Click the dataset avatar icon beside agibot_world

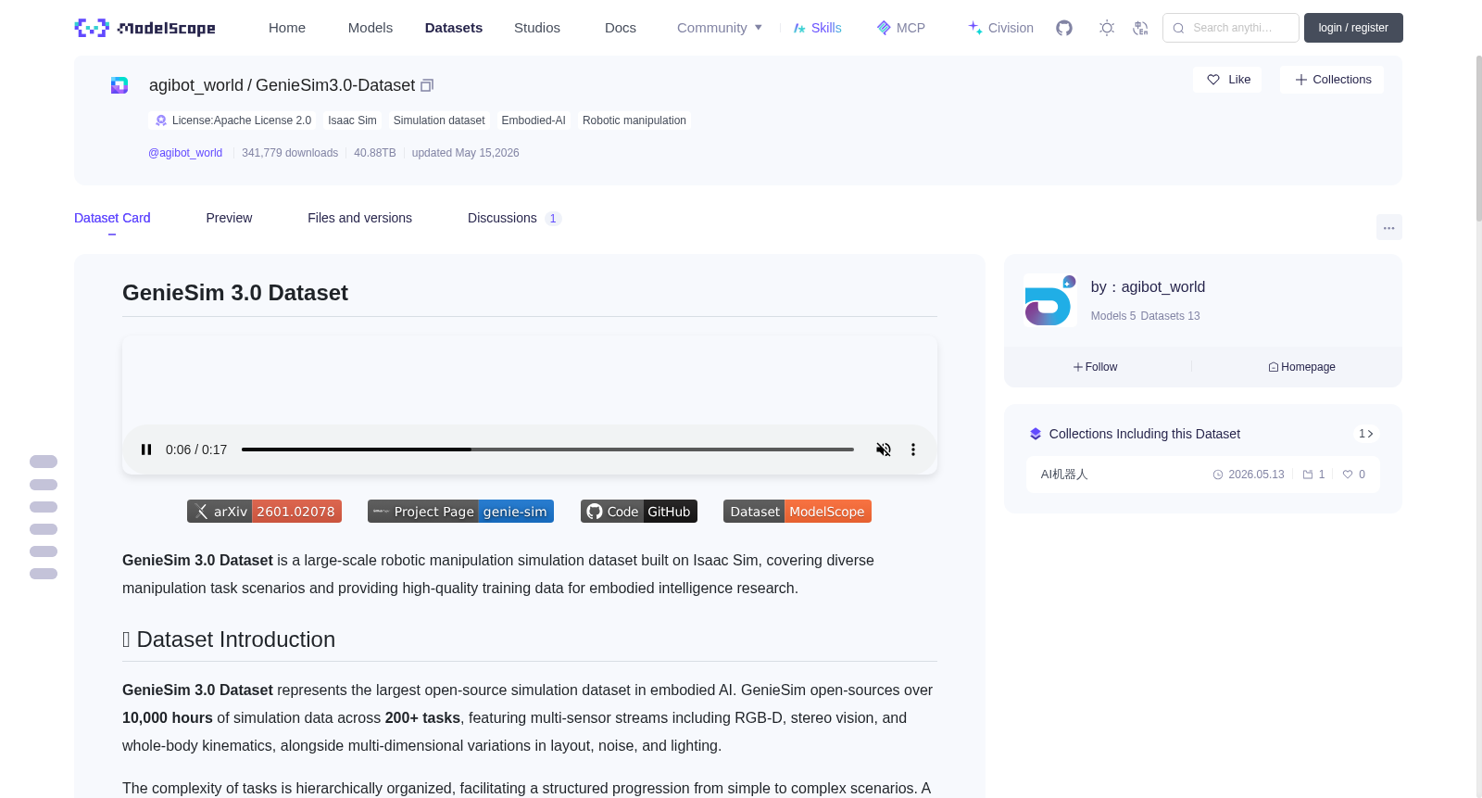(119, 85)
